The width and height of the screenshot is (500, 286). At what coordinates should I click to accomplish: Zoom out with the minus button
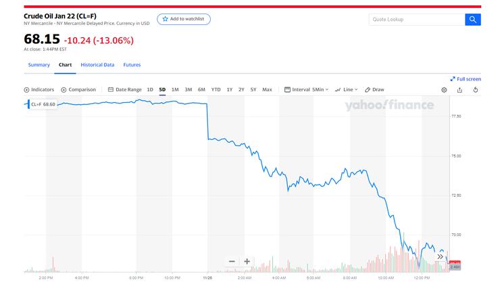pos(232,261)
